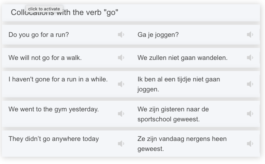
Task: Play audio for "Ga je joggen?"
Action: [x=250, y=35]
